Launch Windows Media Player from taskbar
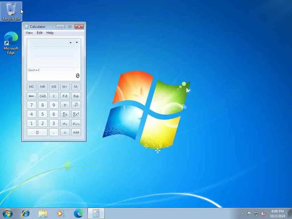This screenshot has width=292, height=219. point(60,213)
